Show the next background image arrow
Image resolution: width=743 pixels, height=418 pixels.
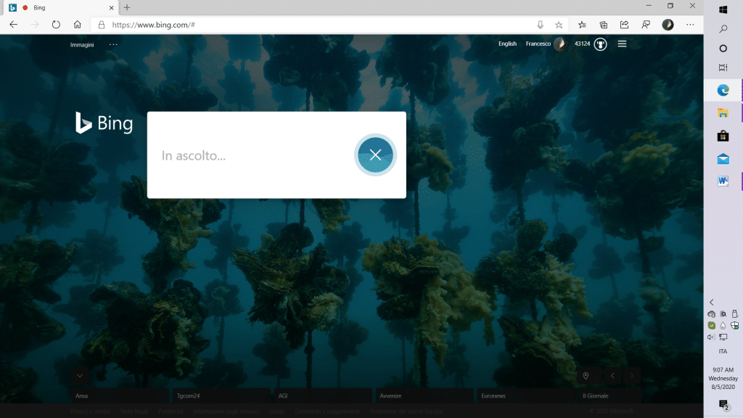click(633, 376)
